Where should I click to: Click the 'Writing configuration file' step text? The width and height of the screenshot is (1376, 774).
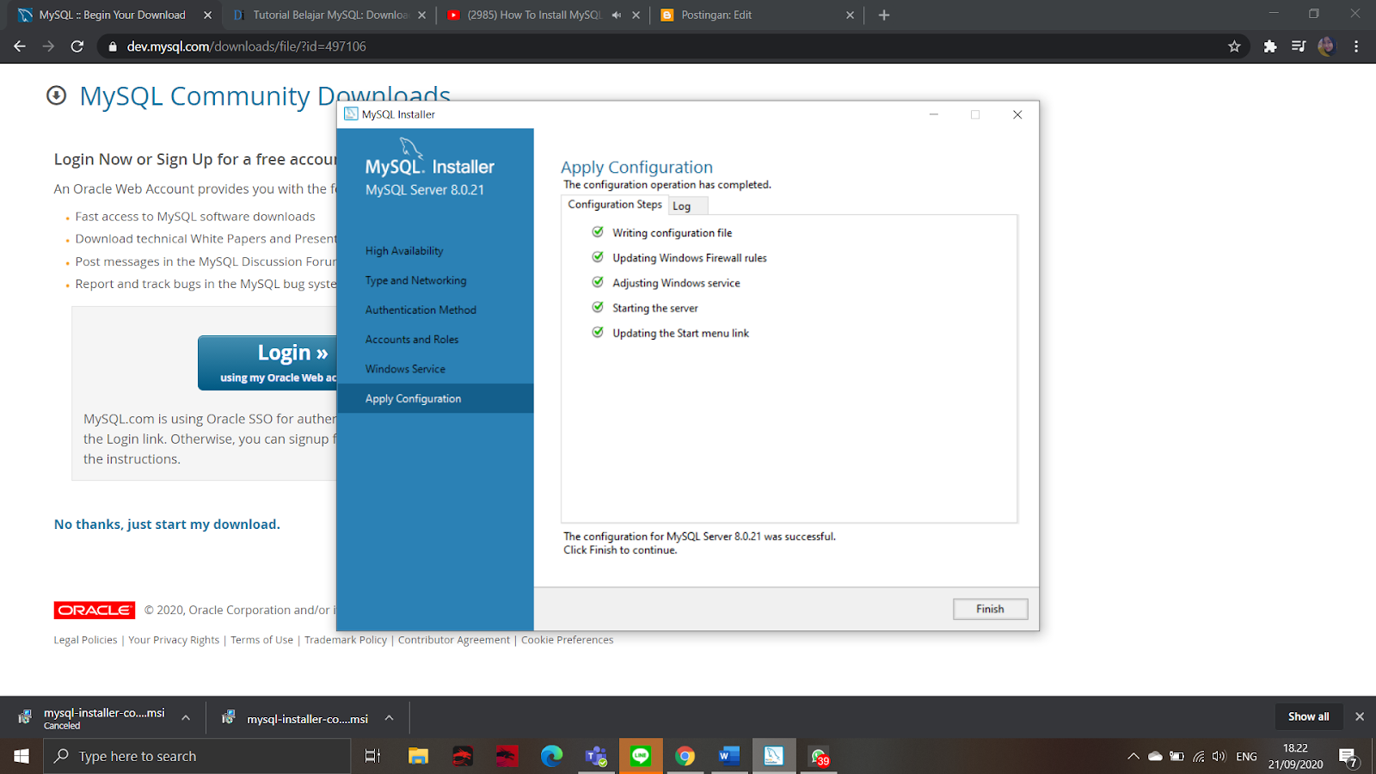tap(673, 233)
